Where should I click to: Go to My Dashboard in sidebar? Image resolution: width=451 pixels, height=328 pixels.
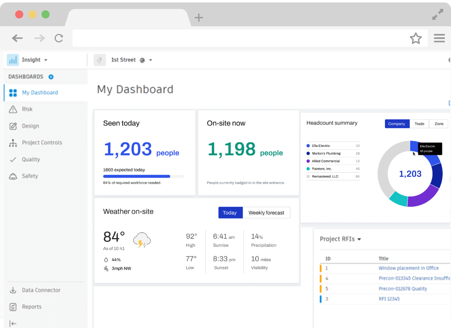coord(40,93)
